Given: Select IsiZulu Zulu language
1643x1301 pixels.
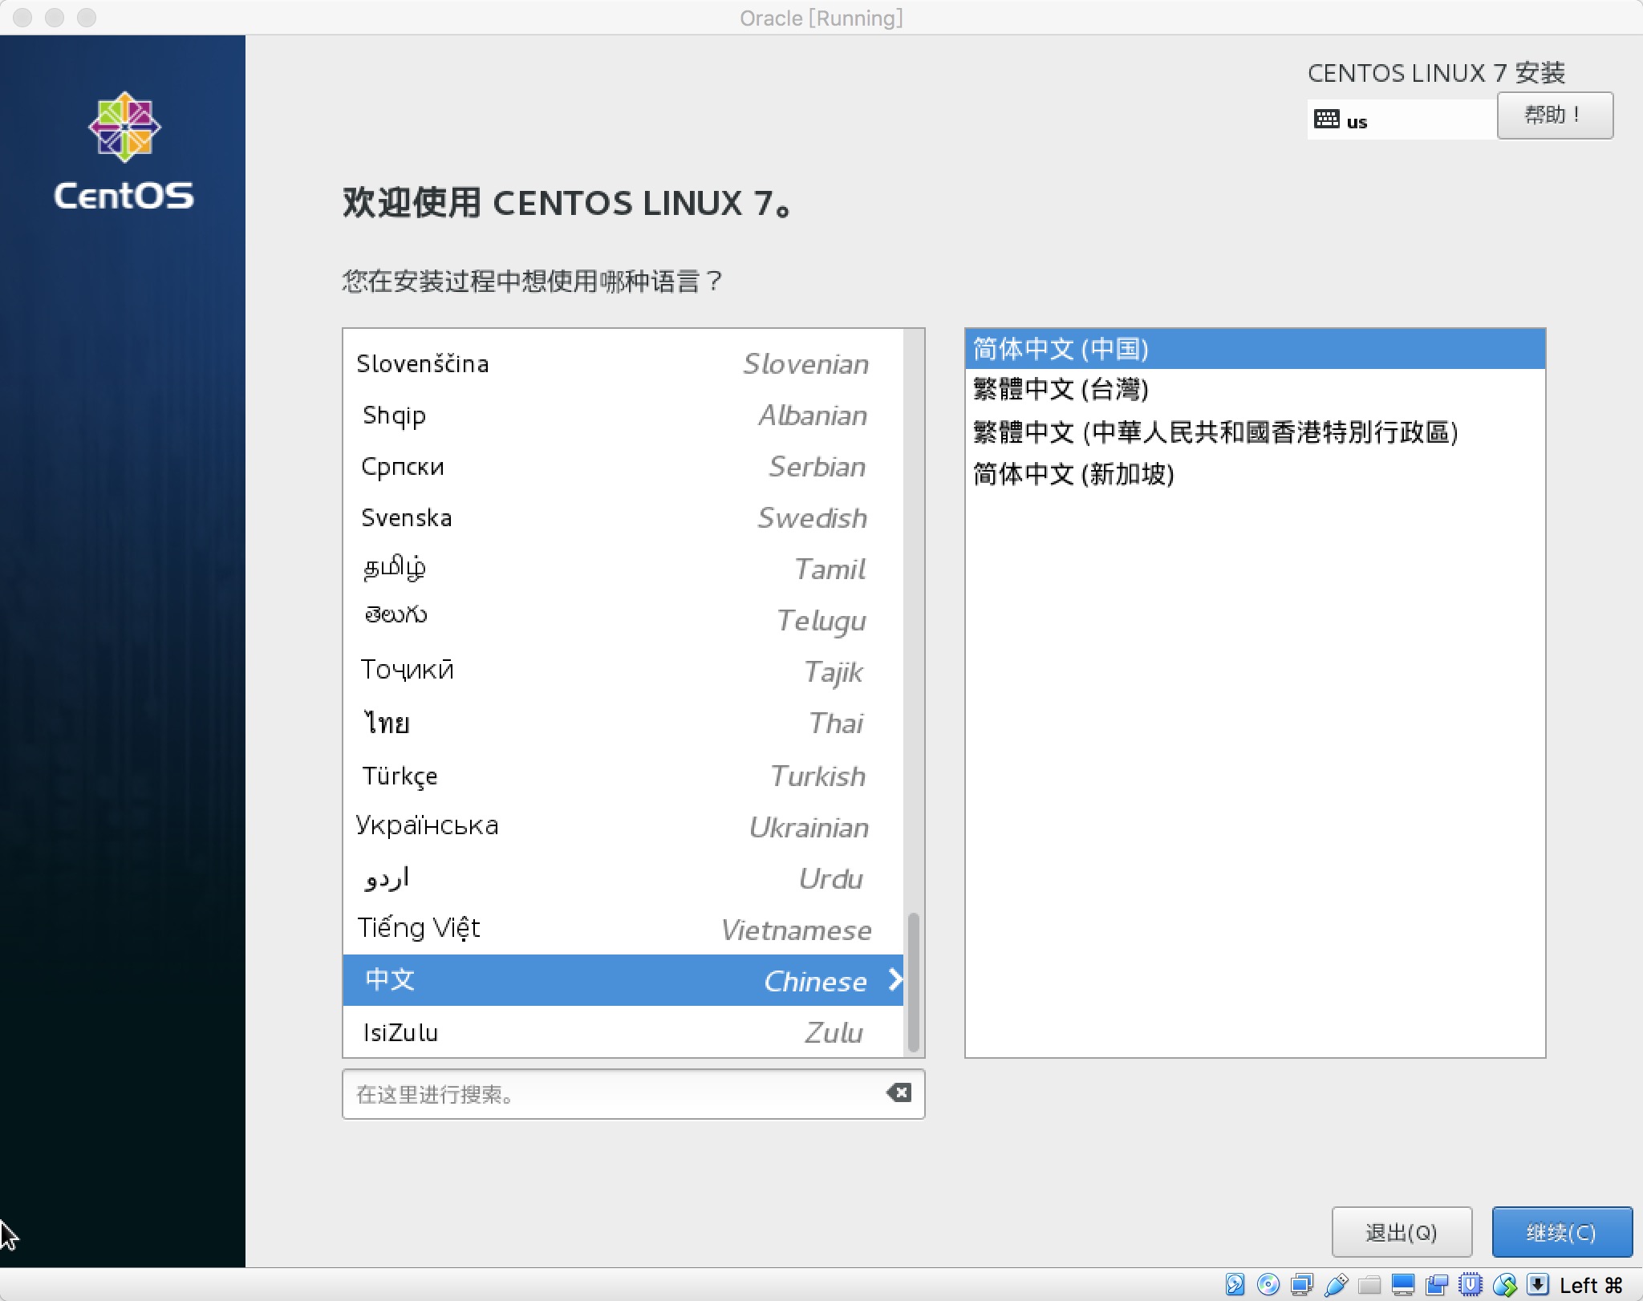Looking at the screenshot, I should tap(623, 1031).
